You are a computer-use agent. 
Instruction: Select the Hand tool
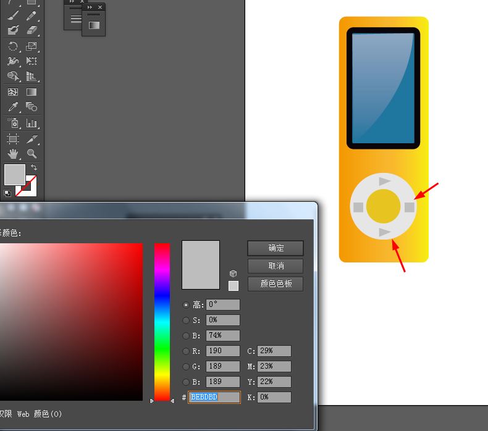[x=13, y=154]
